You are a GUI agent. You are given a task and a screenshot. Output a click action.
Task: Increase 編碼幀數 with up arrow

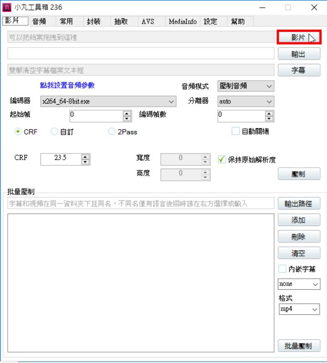pos(269,114)
